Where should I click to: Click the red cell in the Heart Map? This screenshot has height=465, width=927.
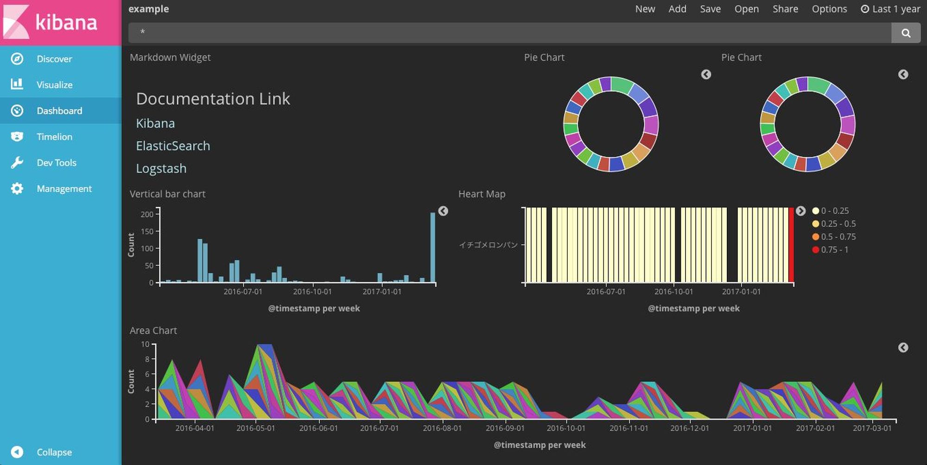791,245
